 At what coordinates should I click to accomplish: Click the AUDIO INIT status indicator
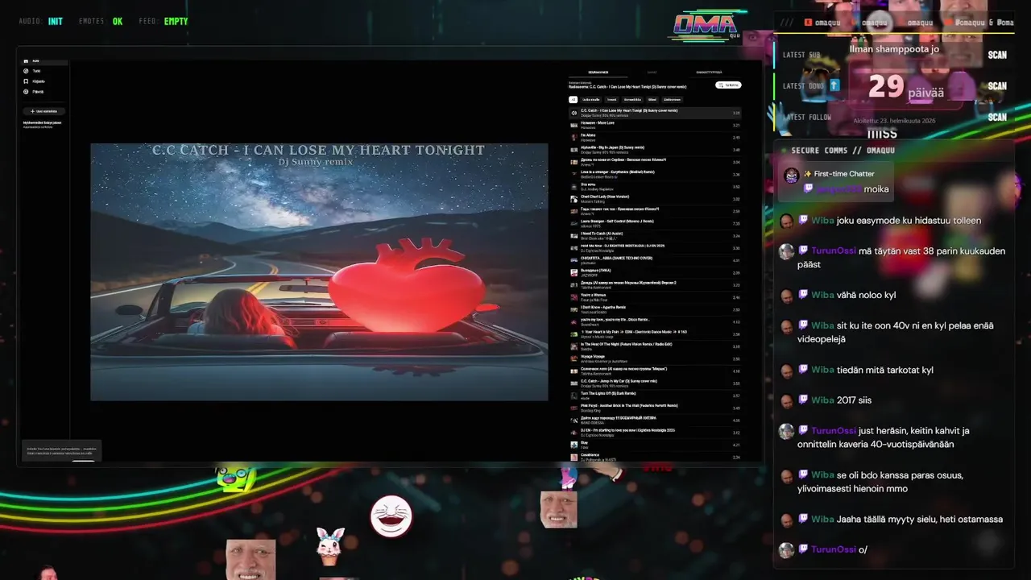click(x=41, y=22)
